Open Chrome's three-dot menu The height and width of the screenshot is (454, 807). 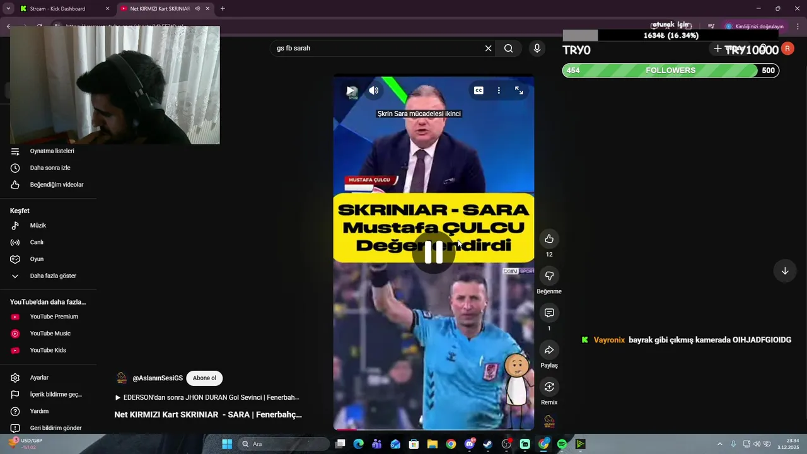(x=798, y=26)
